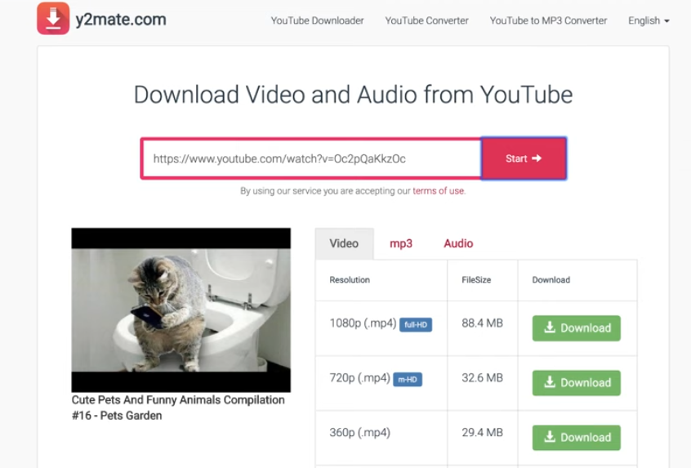Download the 720p (.mp4) version
Screen dimensions: 691x468
click(x=577, y=382)
